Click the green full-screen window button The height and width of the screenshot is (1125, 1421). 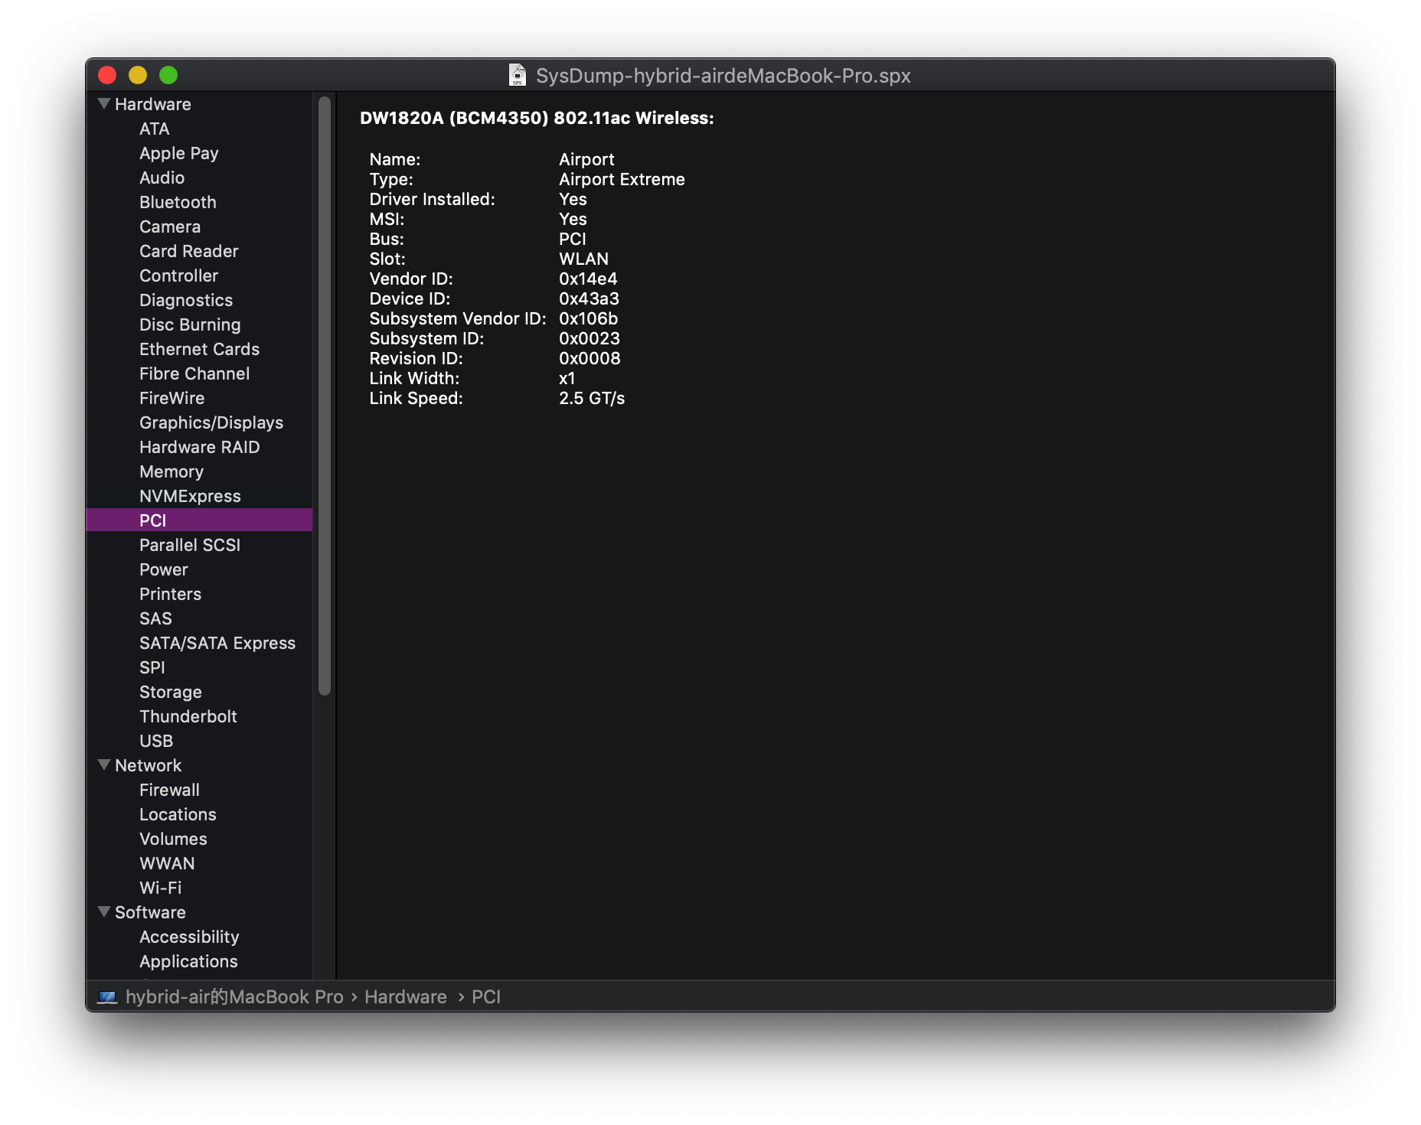168,75
